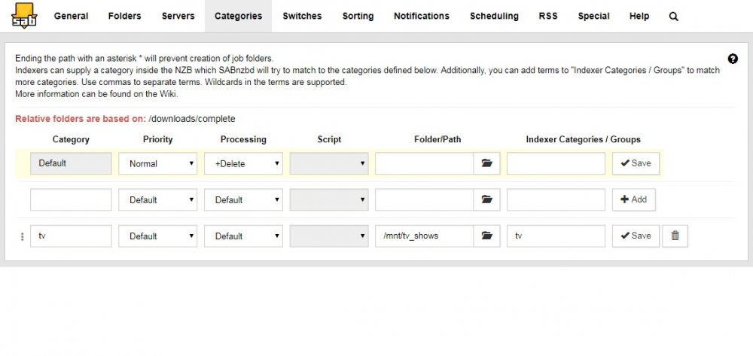Viewport: 753px width, 356px height.
Task: Go to the Scheduling tab
Action: point(494,16)
